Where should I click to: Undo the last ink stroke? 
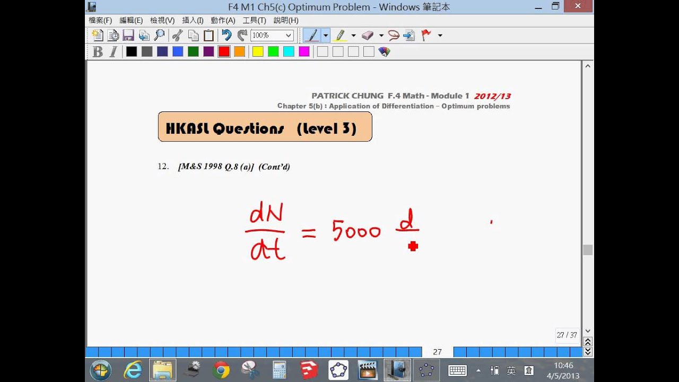[x=227, y=36]
